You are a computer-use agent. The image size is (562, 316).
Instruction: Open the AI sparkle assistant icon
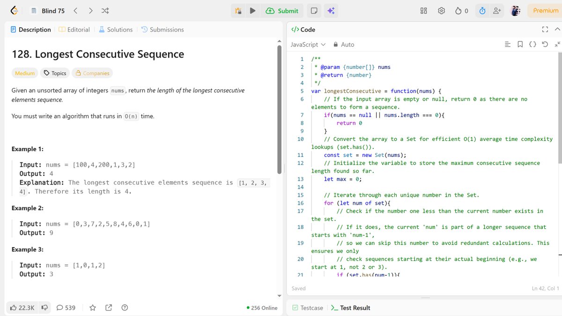point(331,11)
